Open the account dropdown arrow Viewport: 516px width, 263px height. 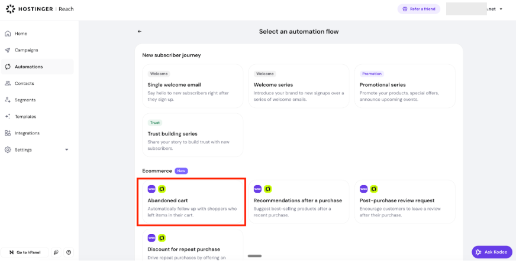pos(501,9)
